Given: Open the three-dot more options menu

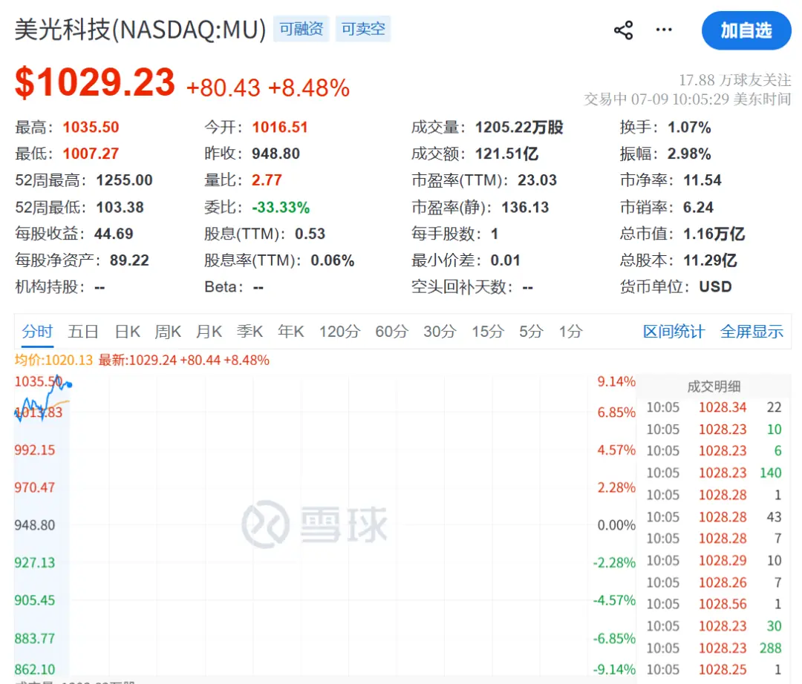Looking at the screenshot, I should [x=664, y=30].
